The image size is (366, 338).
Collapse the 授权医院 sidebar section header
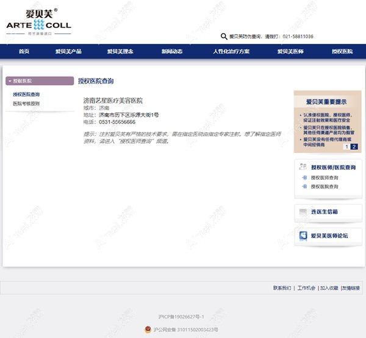coord(40,81)
